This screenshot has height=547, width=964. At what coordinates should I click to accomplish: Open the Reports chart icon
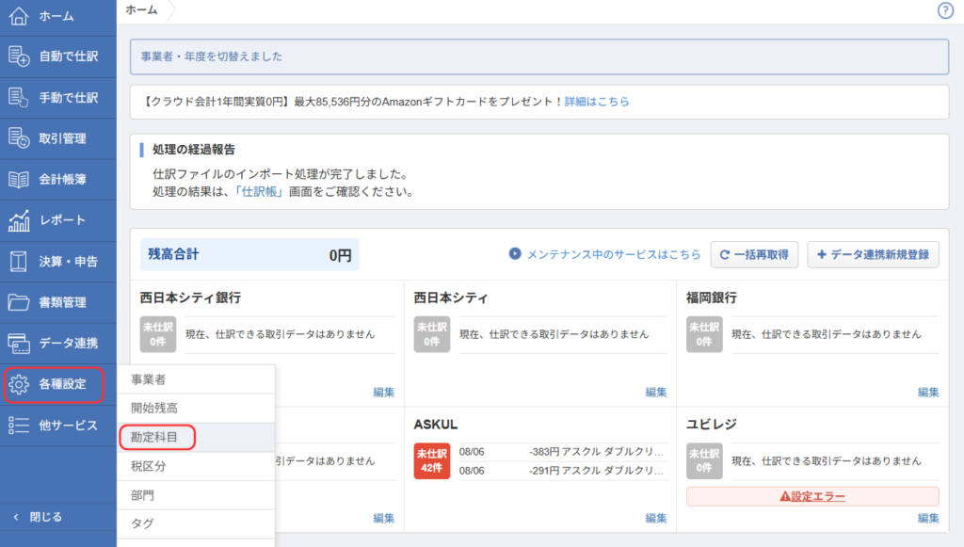(x=19, y=220)
